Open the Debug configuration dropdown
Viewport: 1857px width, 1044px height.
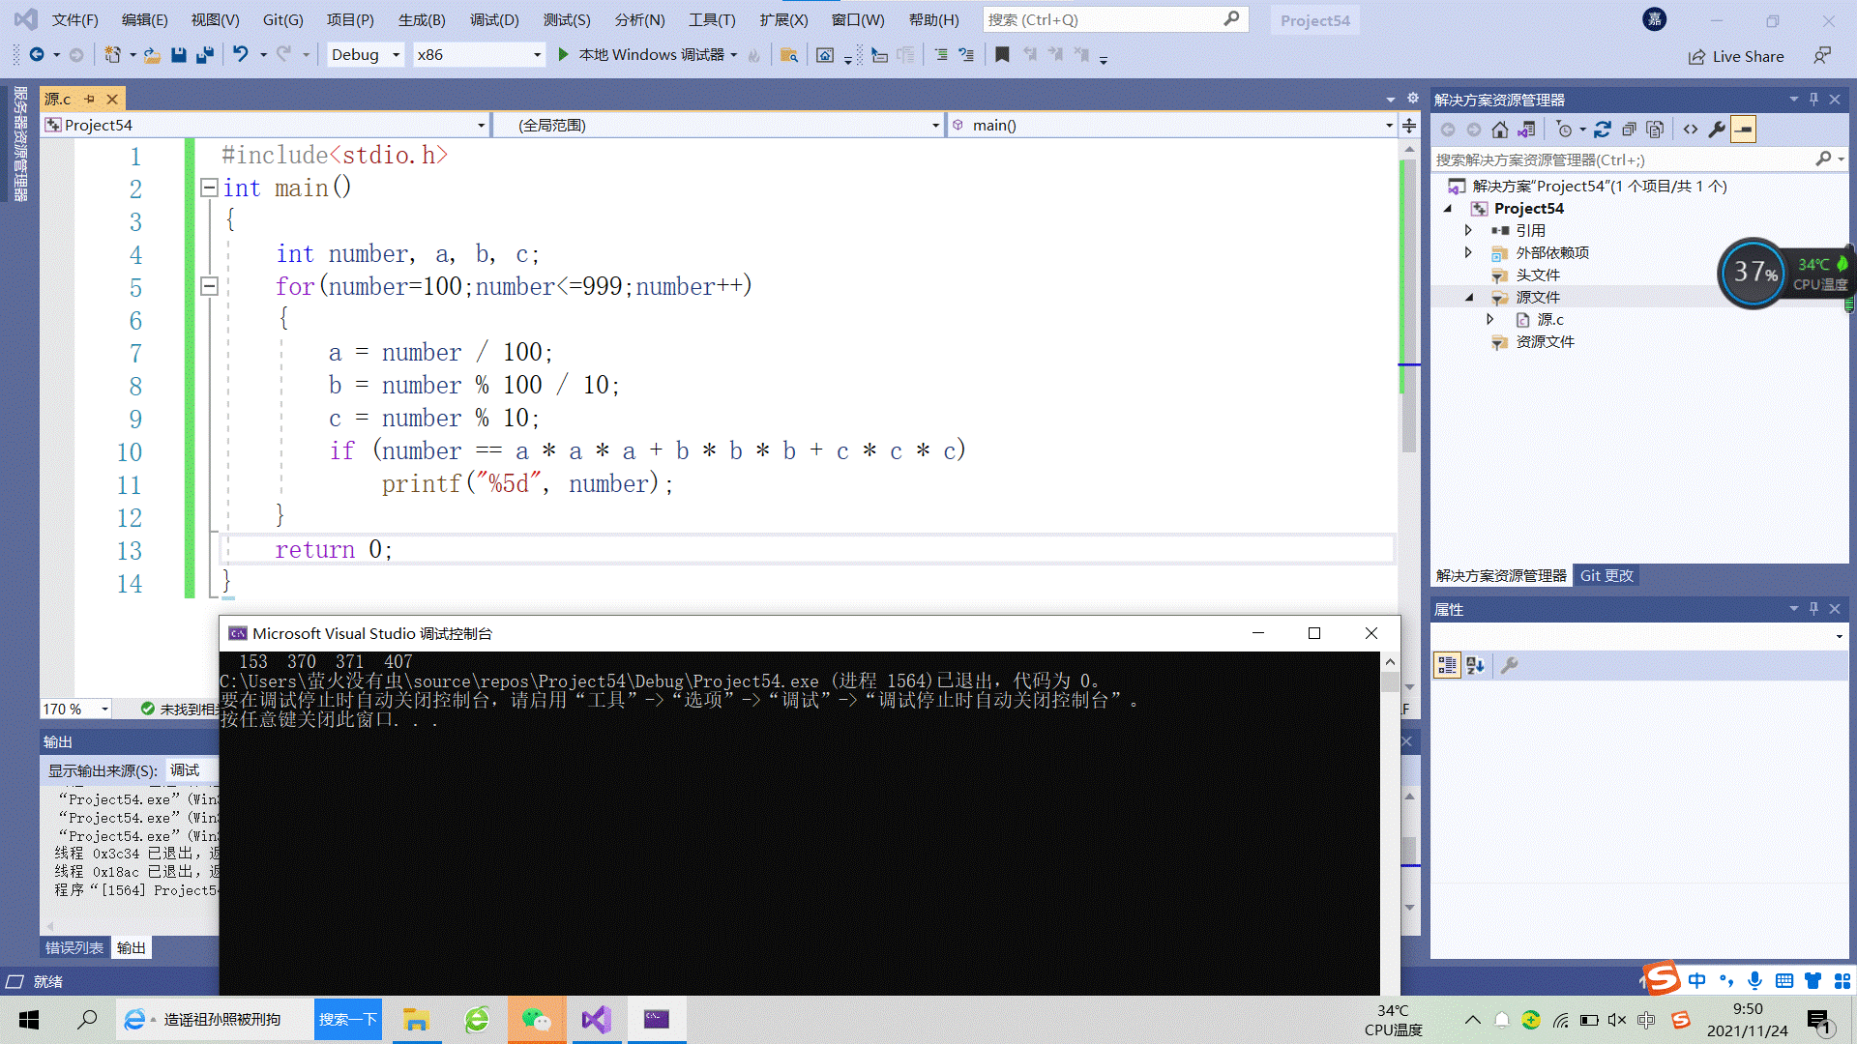(396, 55)
